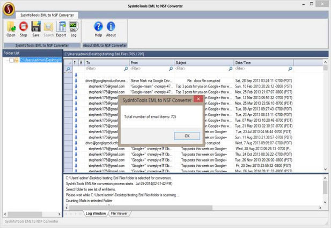The width and height of the screenshot is (331, 228).
Task: Click log horizontal scrollbar left arrow
Action: coord(67,208)
